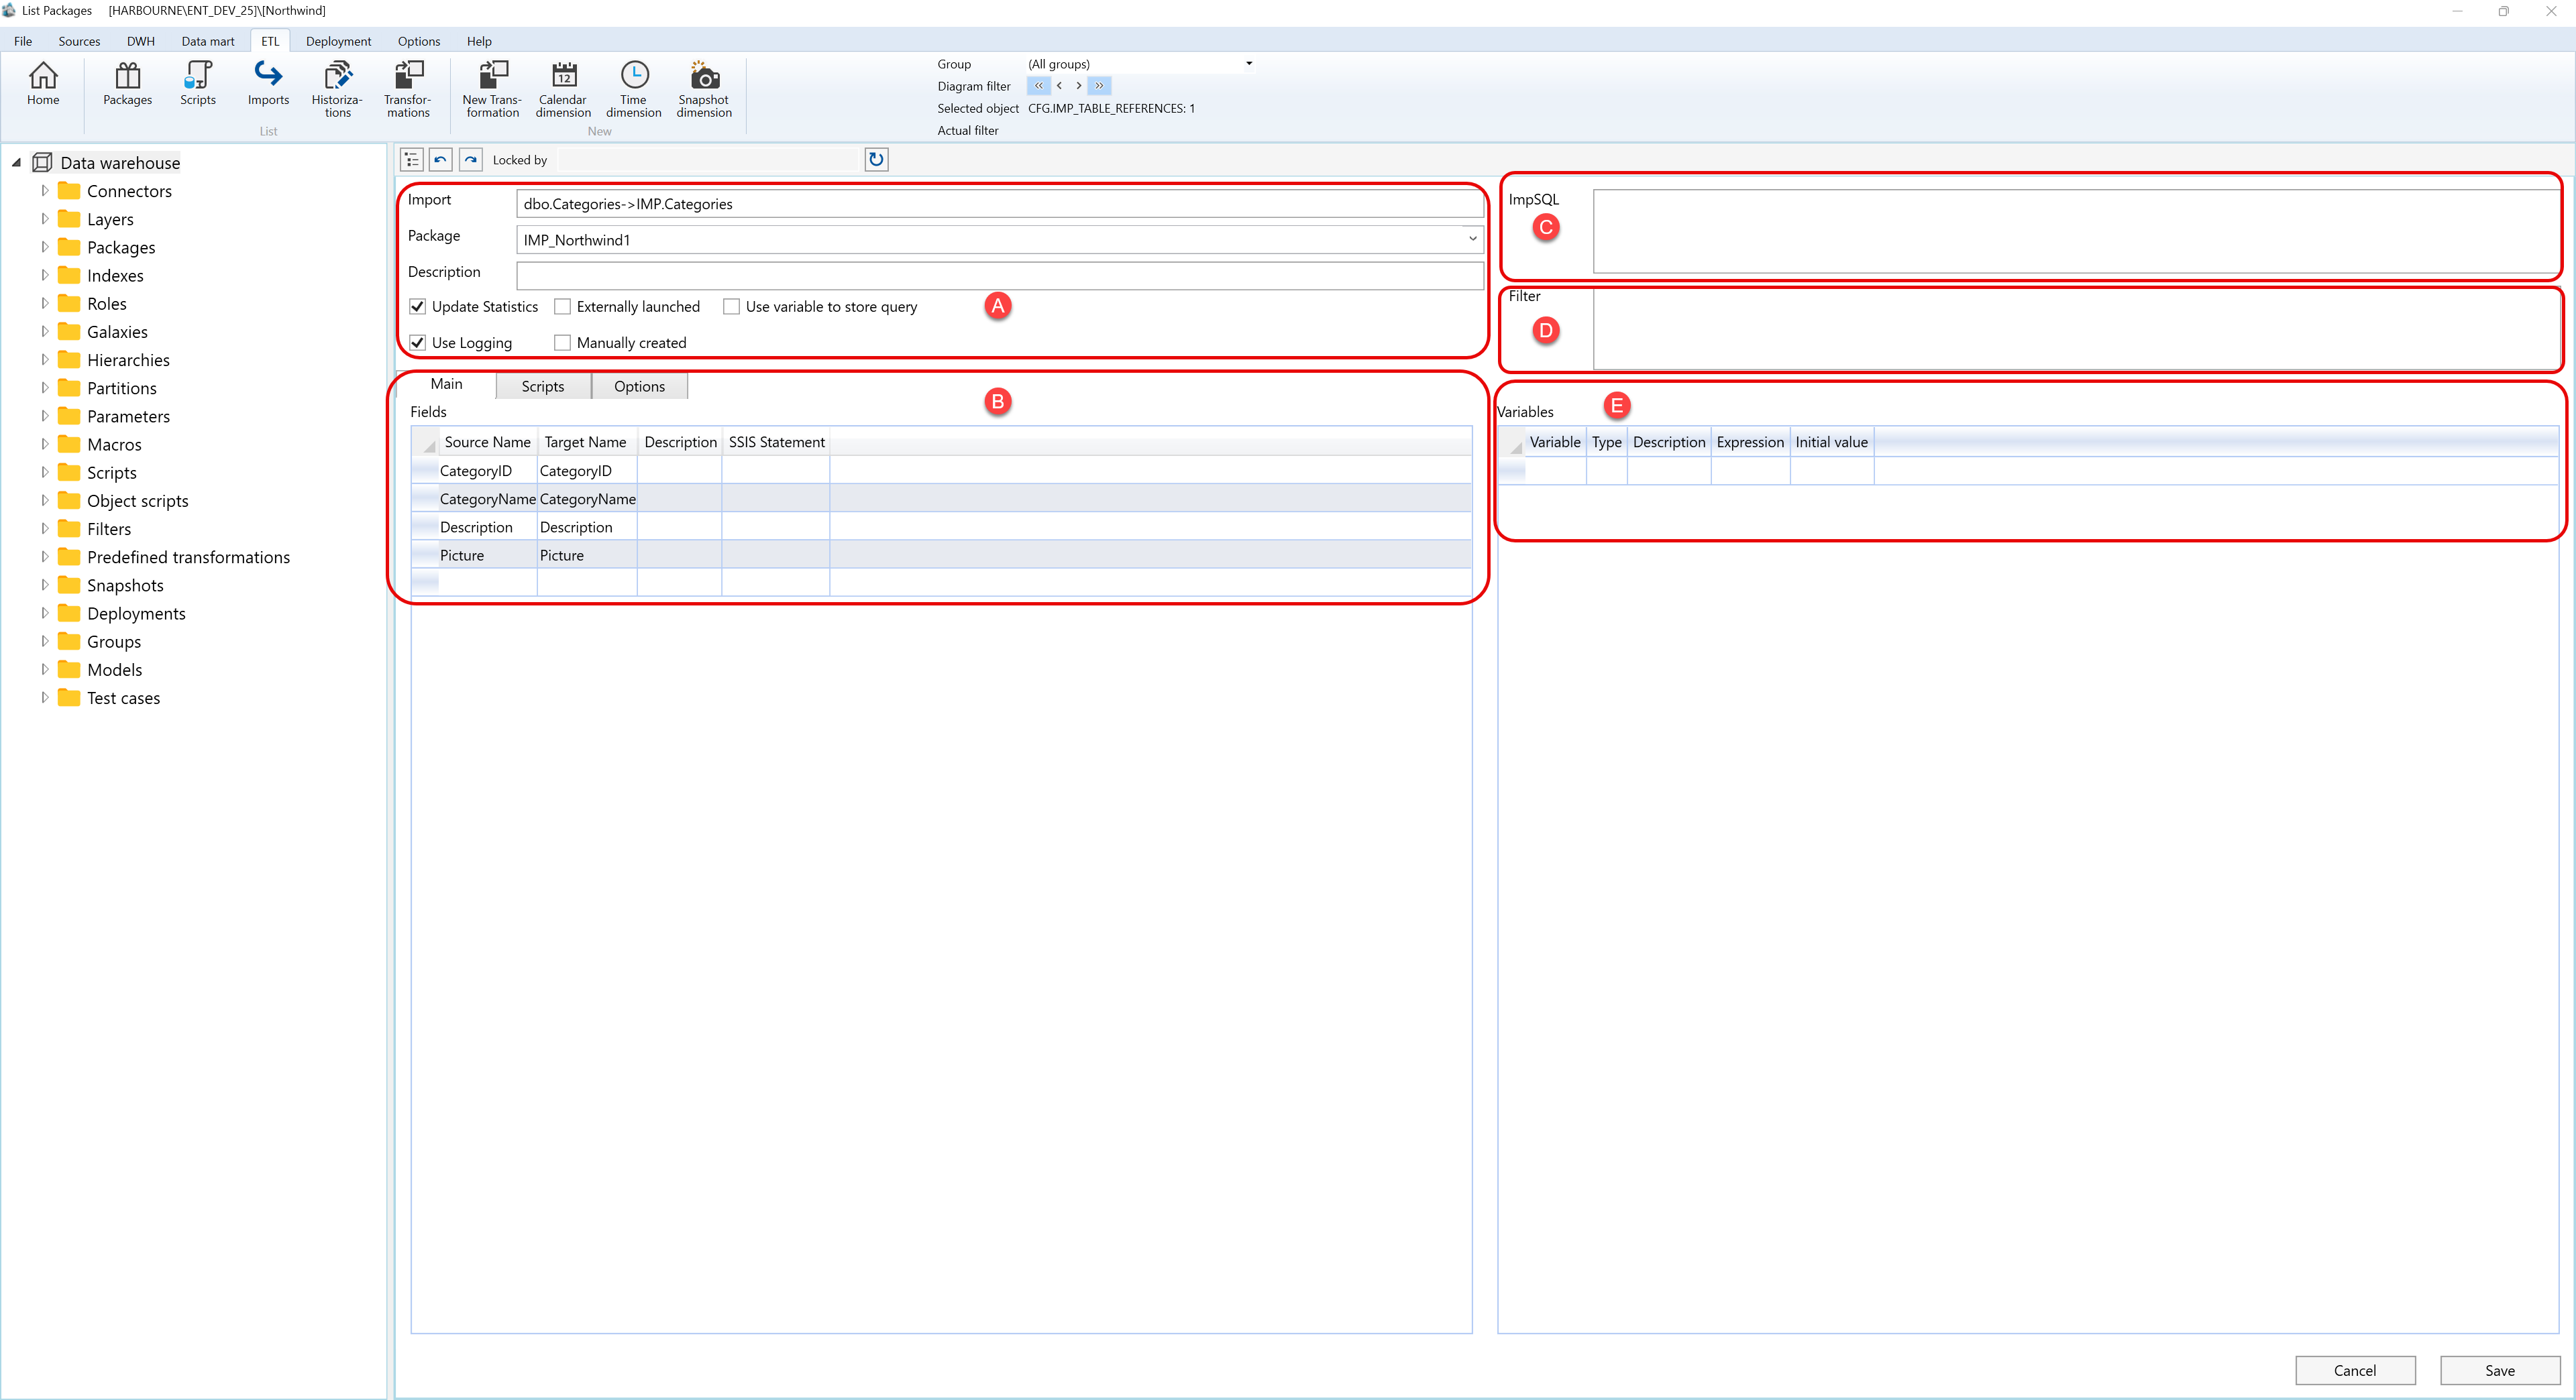This screenshot has height=1400, width=2576.
Task: Go to previous diagram filter
Action: click(1059, 86)
